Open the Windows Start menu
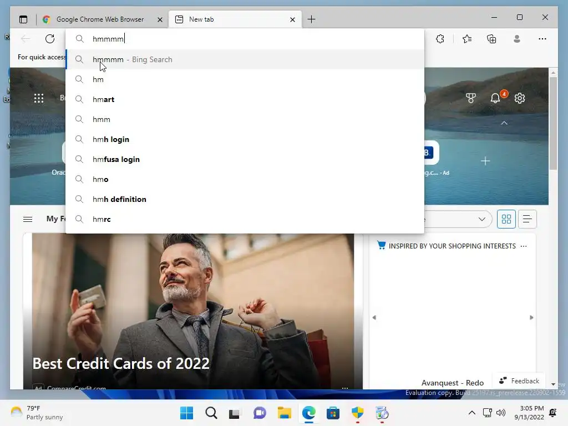568x426 pixels. click(186, 413)
